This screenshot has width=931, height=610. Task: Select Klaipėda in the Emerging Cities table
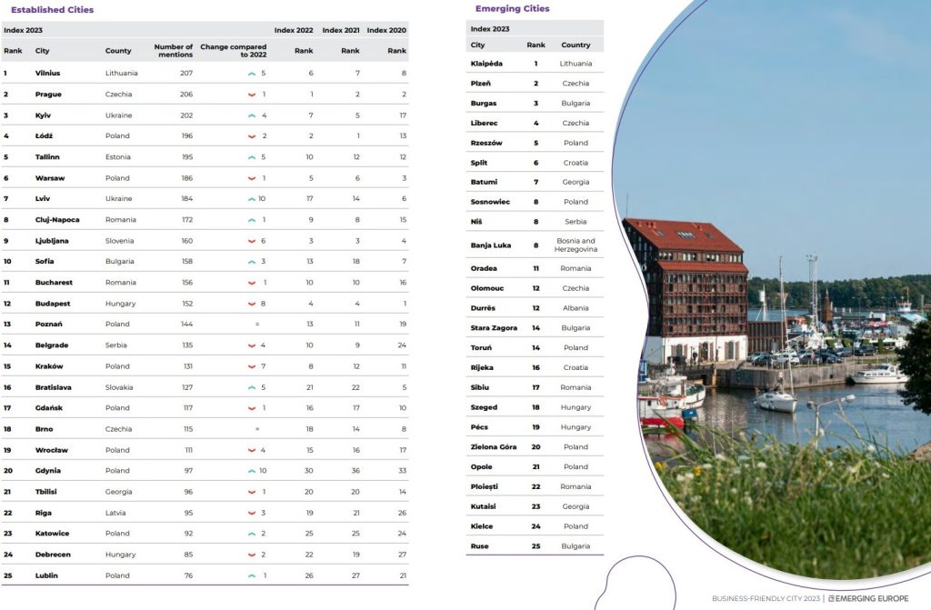tap(486, 64)
